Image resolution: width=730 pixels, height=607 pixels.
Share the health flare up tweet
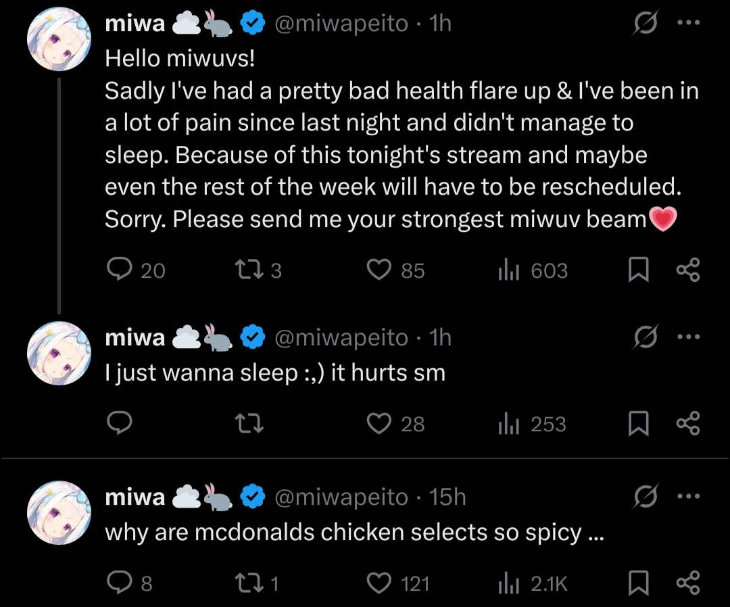(x=688, y=270)
